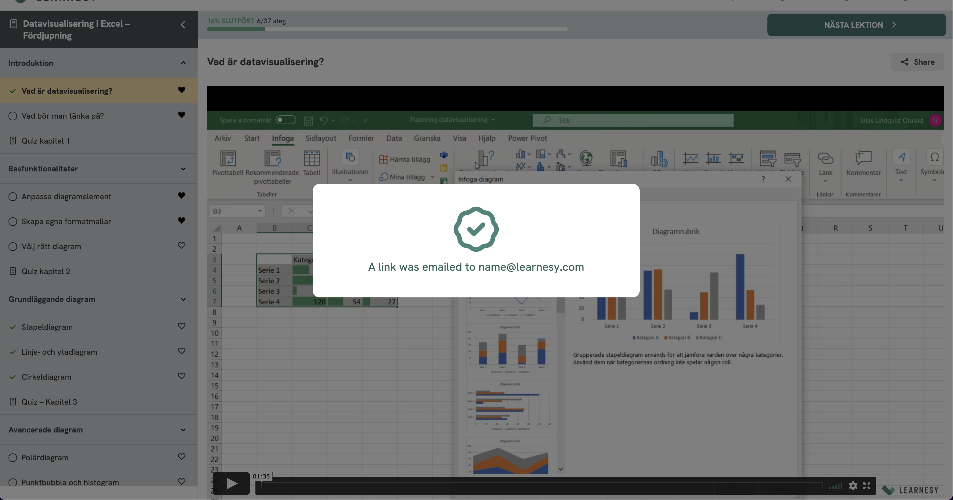The height and width of the screenshot is (500, 953).
Task: Expand the Basfunktionaliteter section
Action: pos(183,169)
